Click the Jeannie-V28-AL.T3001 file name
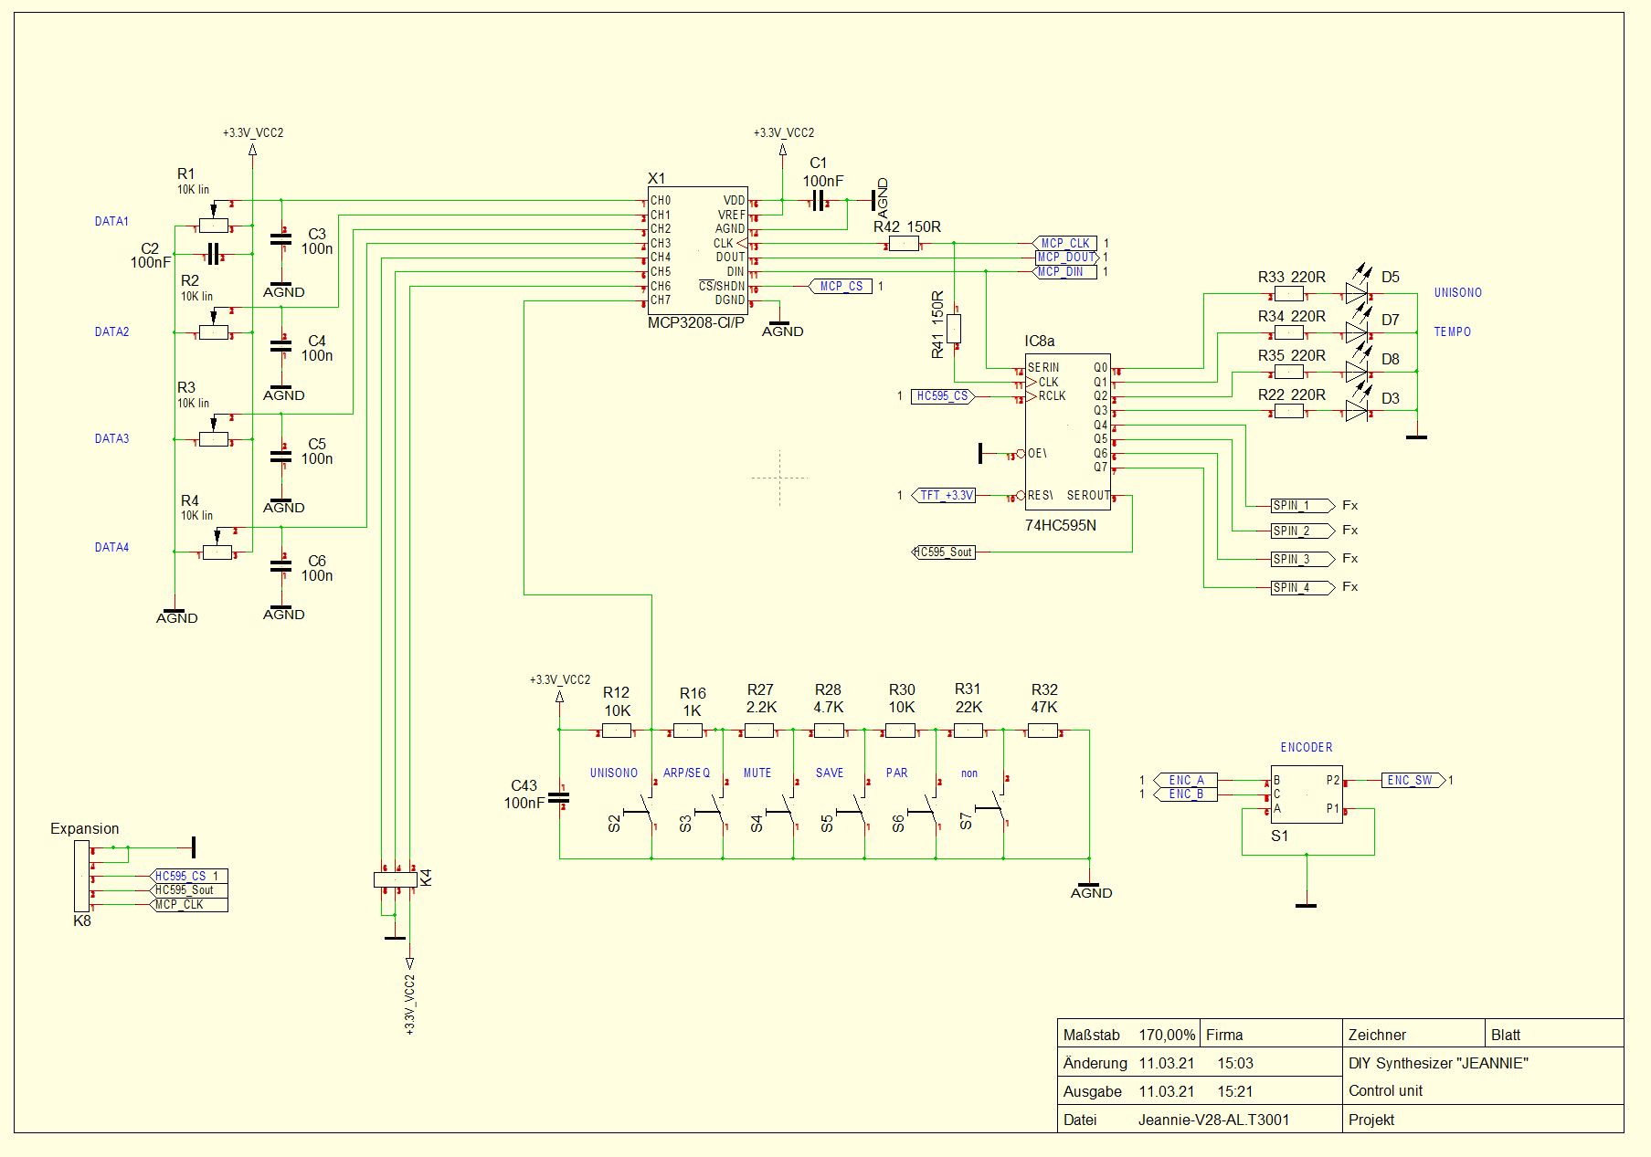1651x1157 pixels. (1213, 1120)
